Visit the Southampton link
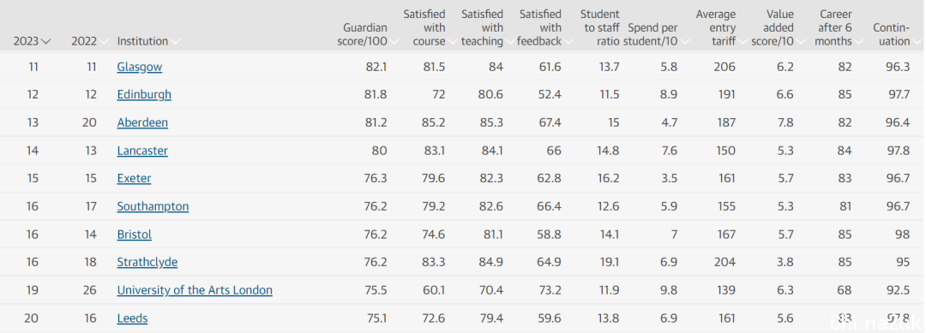 tap(153, 207)
